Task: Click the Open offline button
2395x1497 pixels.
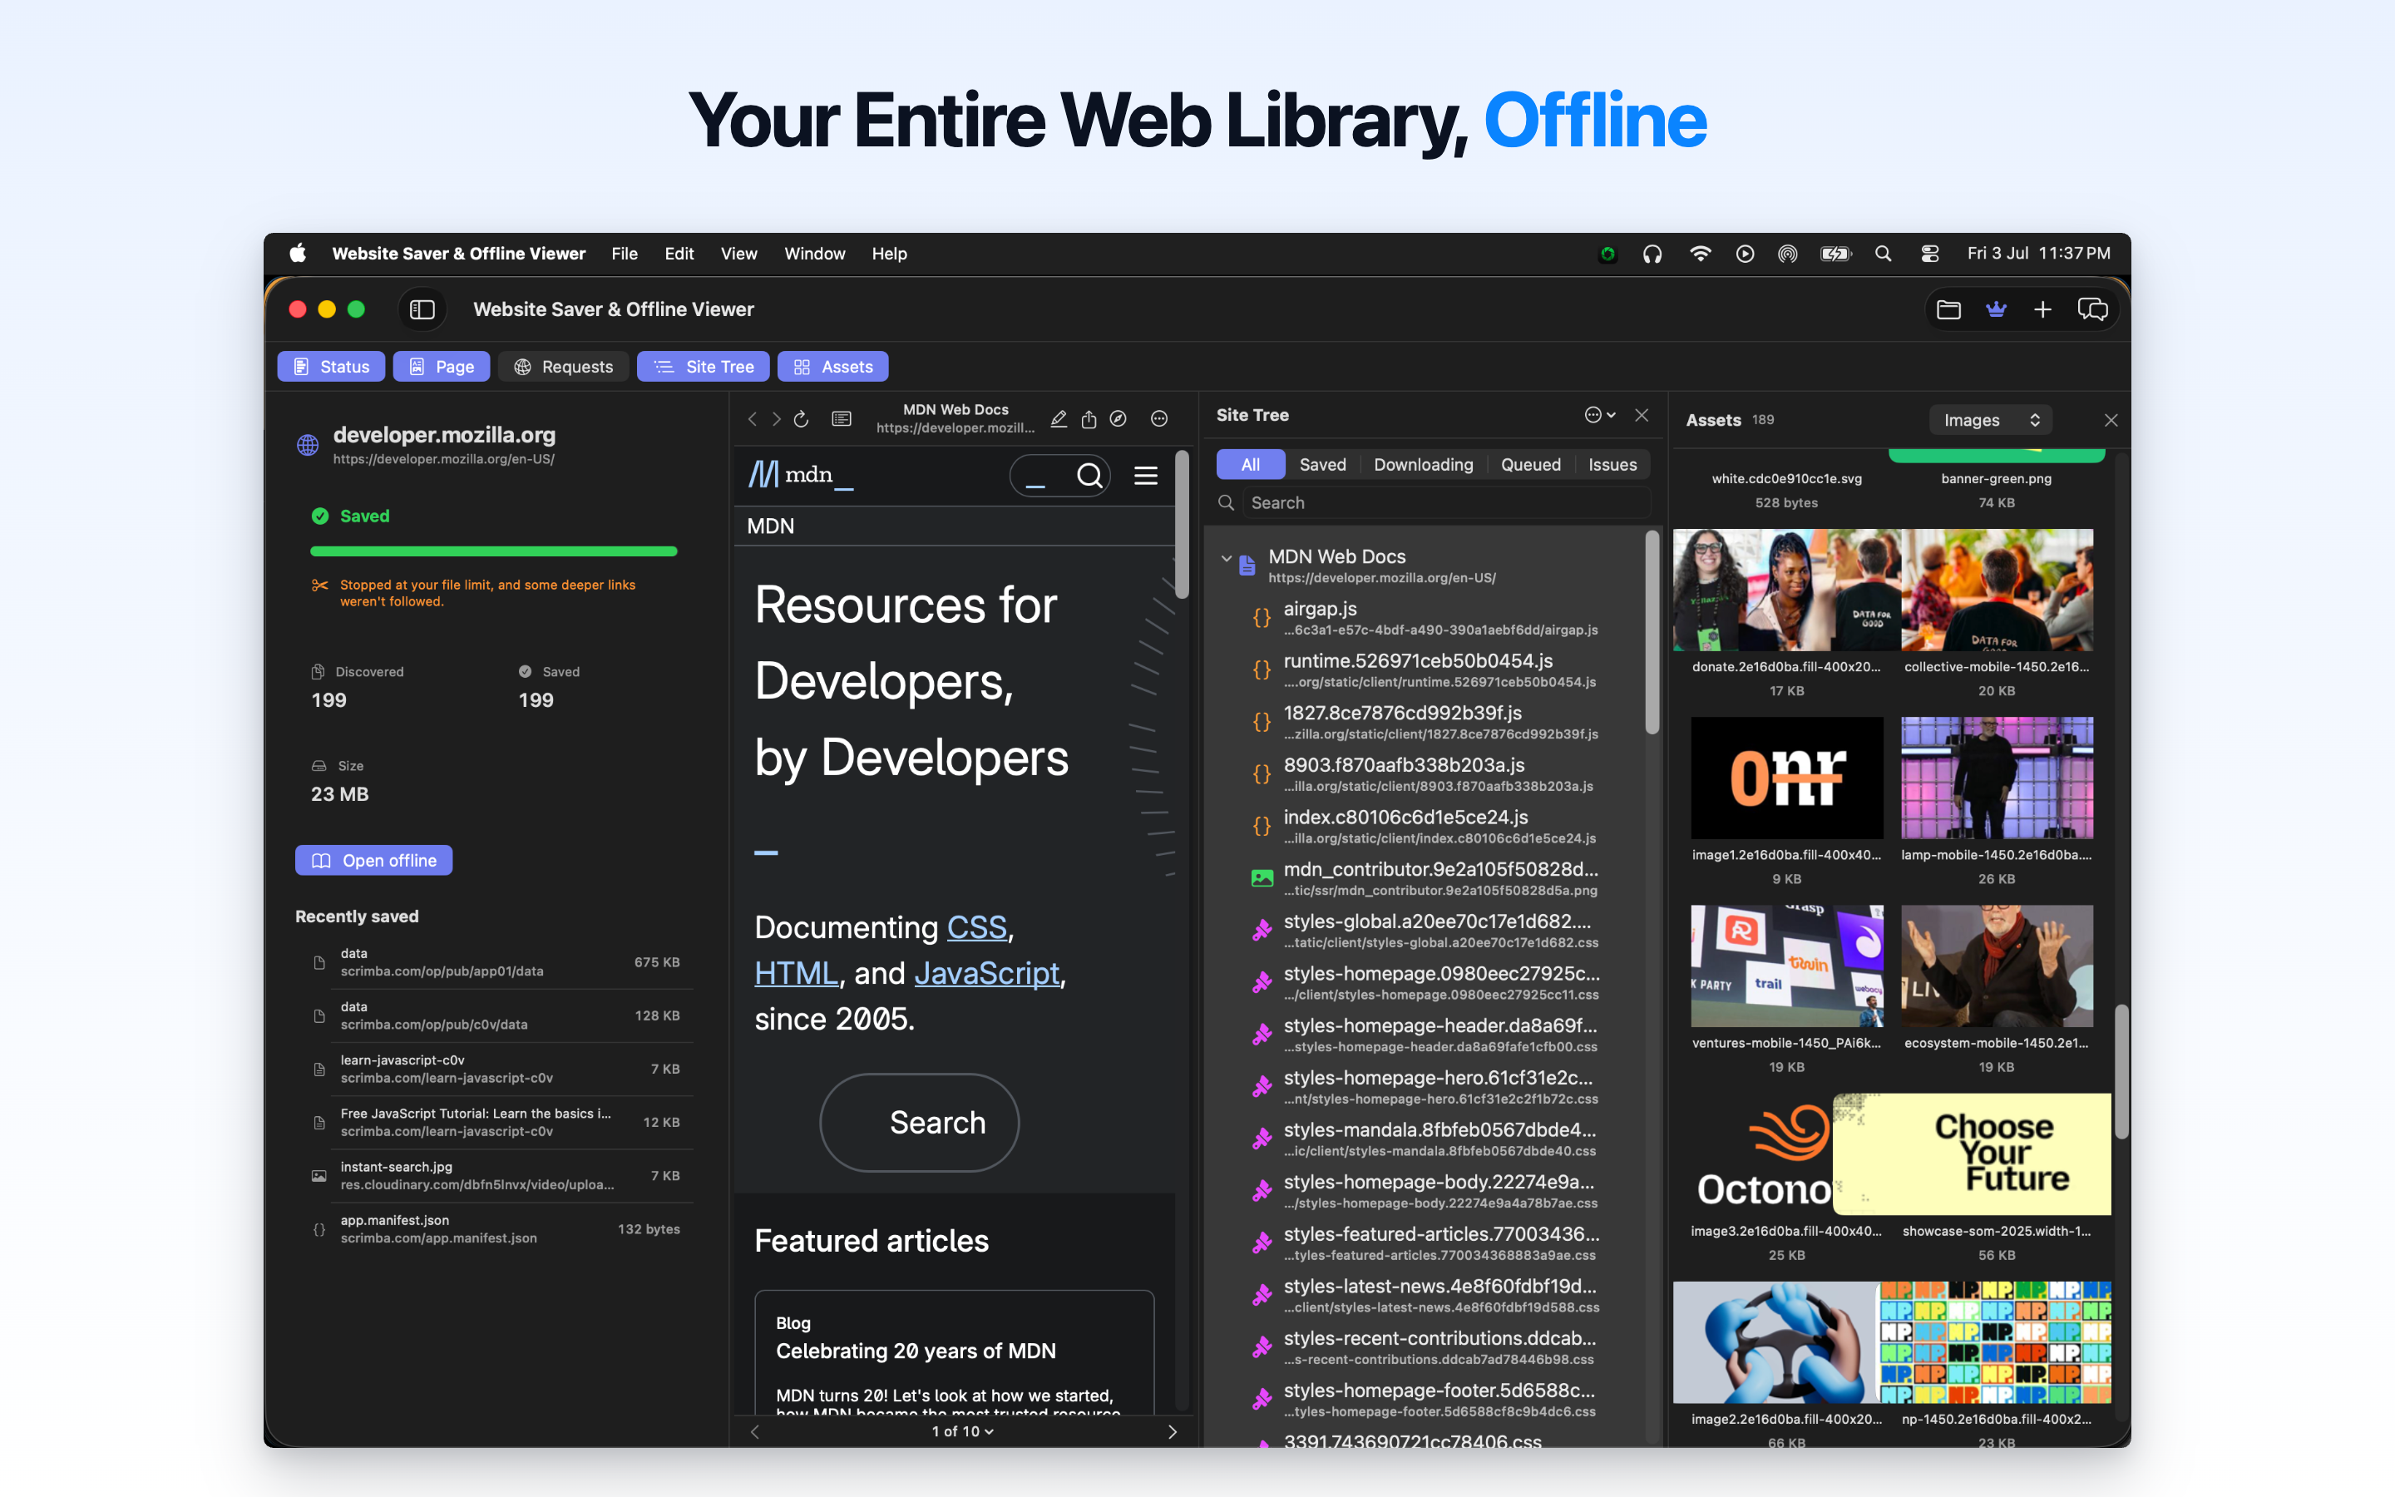Action: [x=374, y=861]
